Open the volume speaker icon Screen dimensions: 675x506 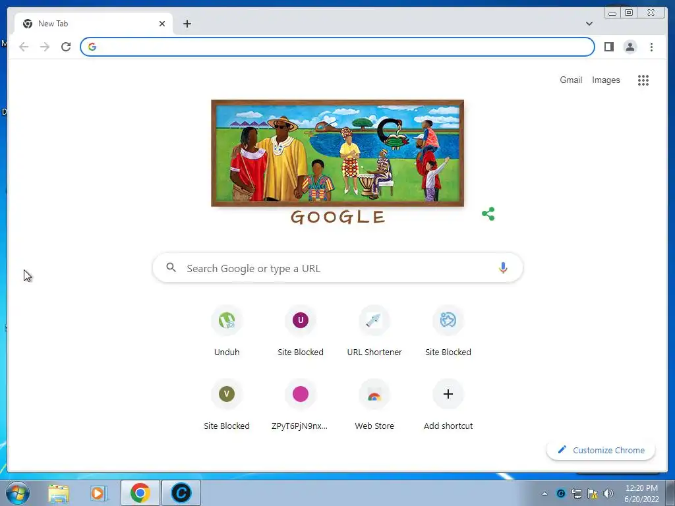tap(608, 493)
